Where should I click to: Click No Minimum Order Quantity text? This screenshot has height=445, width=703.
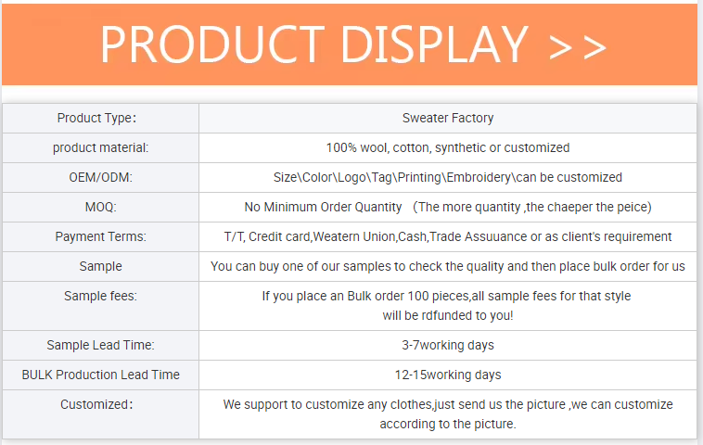tap(323, 207)
